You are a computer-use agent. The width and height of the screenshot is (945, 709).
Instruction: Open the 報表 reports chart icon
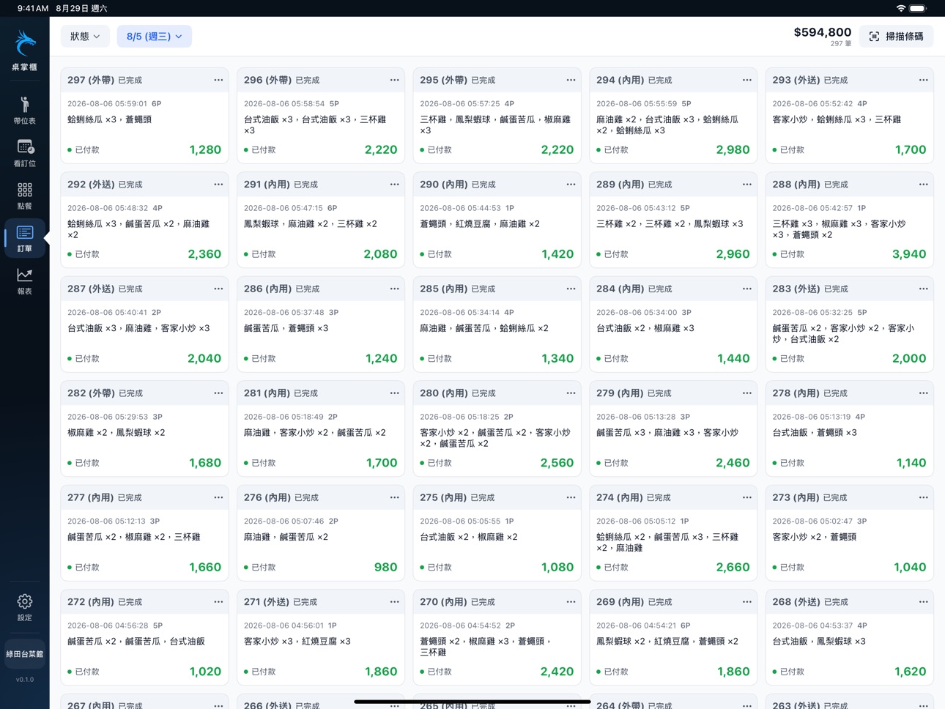pyautogui.click(x=24, y=281)
